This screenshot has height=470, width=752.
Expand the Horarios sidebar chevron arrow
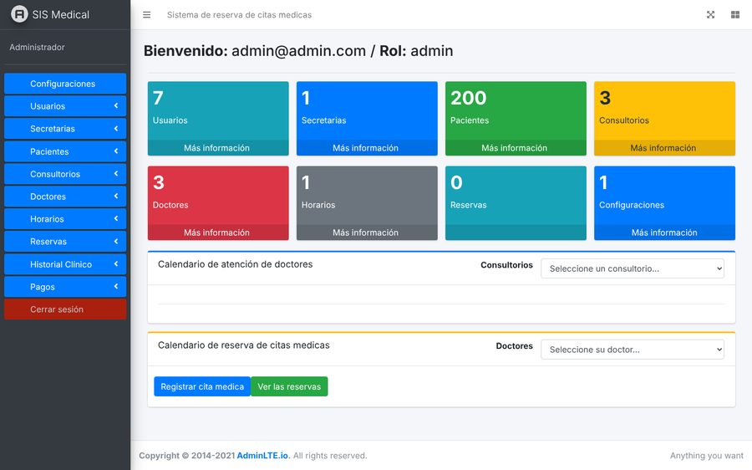click(116, 218)
